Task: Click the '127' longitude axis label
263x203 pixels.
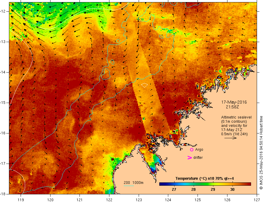Action: [x=257, y=200]
